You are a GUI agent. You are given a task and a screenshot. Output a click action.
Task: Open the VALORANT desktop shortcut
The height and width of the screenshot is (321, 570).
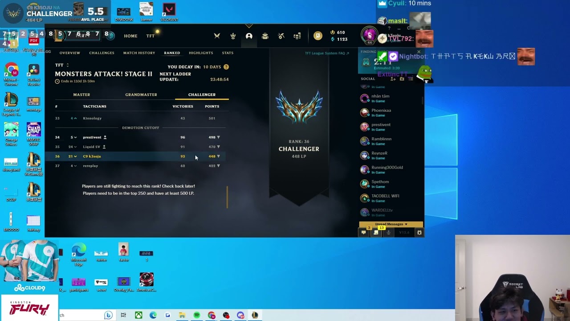click(169, 12)
